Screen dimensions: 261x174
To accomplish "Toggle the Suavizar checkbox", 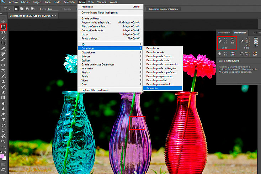I will pos(61,9).
